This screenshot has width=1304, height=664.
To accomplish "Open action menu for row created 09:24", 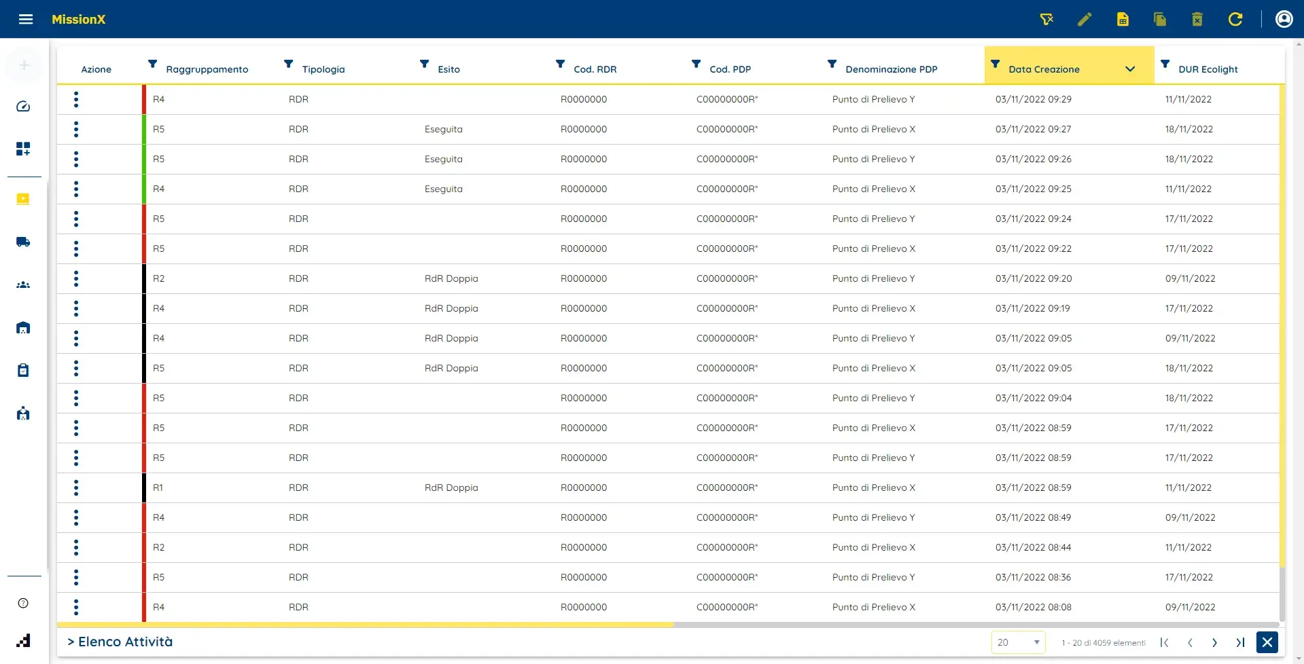I will pos(76,219).
